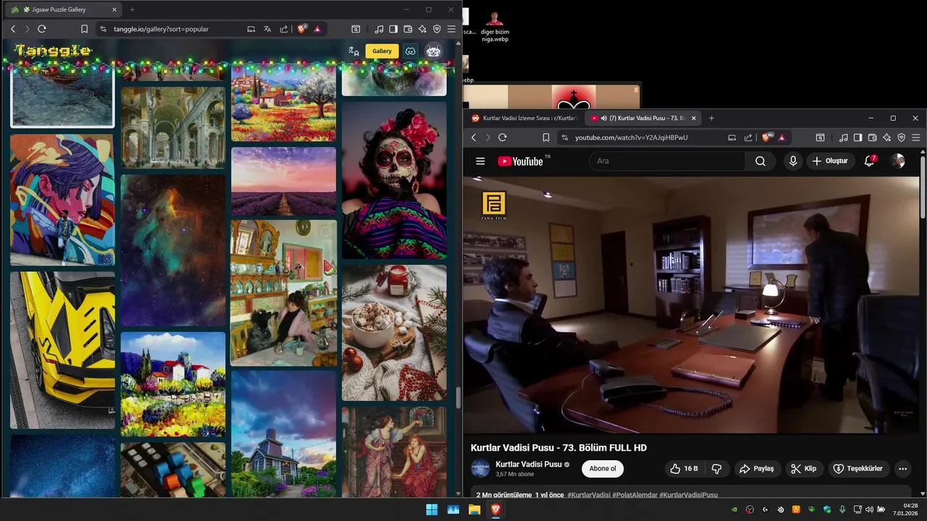The image size is (927, 521).
Task: Open File Explorer from taskbar
Action: point(474,509)
